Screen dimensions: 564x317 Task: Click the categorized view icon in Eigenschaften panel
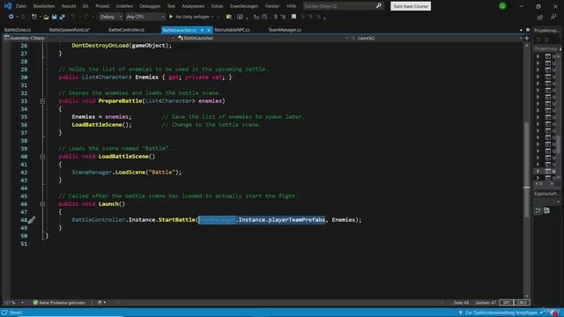(x=538, y=210)
